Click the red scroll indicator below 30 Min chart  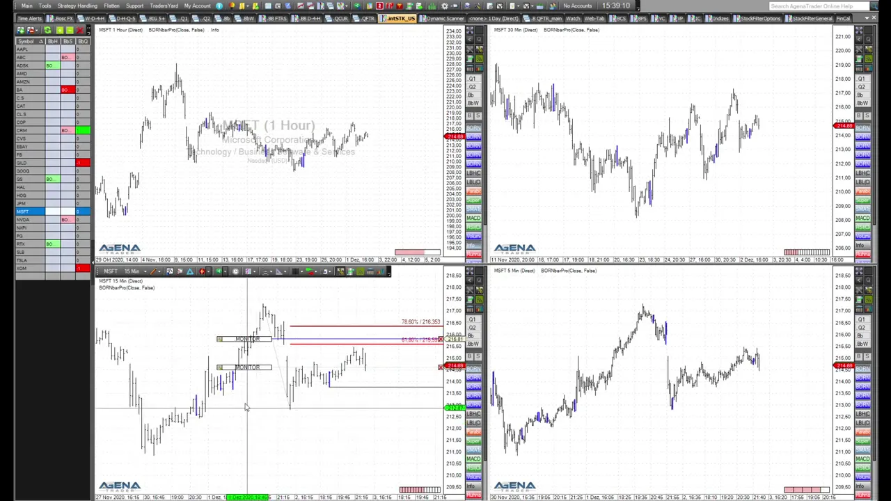tap(807, 252)
